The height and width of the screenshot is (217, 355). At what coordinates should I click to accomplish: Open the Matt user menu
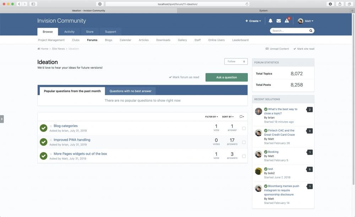click(x=309, y=21)
